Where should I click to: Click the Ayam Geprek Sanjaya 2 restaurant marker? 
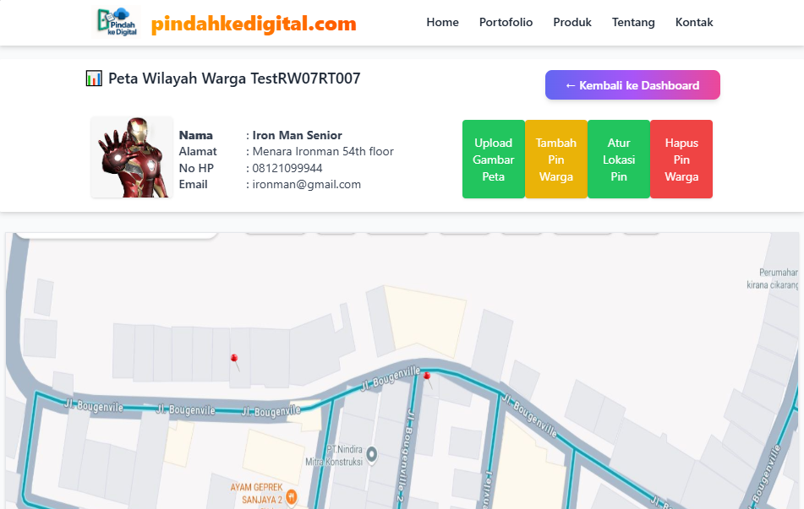[x=291, y=495]
